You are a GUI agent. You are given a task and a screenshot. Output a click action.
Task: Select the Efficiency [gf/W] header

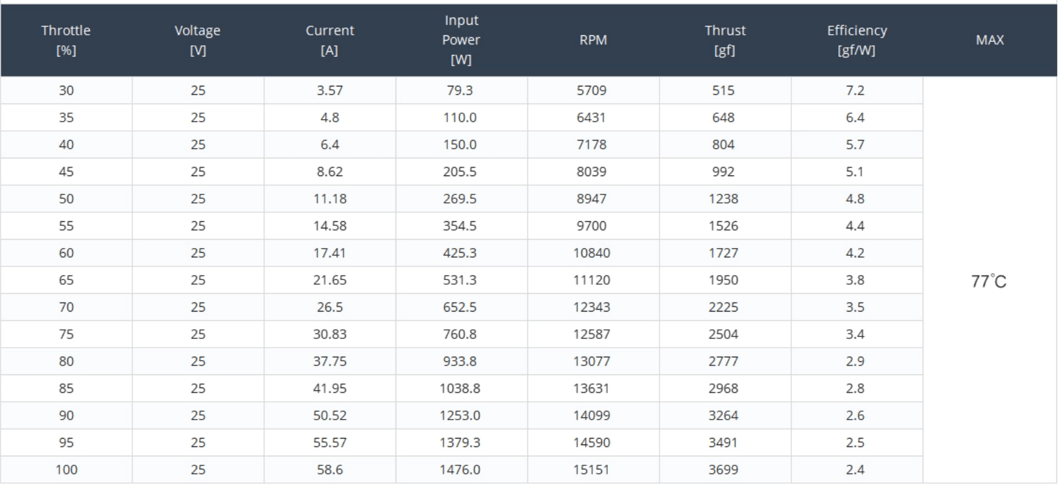(856, 40)
